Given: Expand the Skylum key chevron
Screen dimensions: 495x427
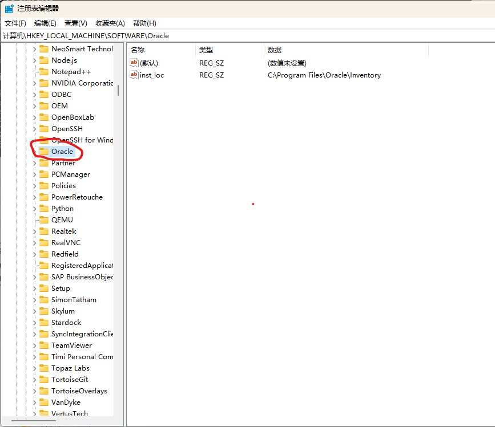Looking at the screenshot, I should [34, 311].
